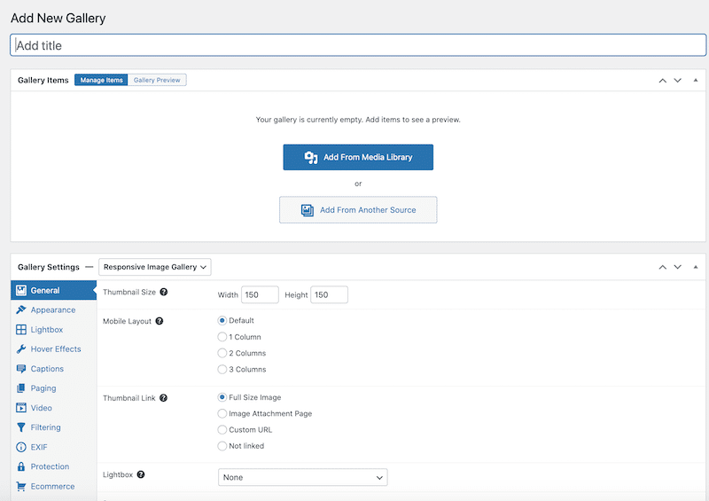Click the Protection padlock icon
The height and width of the screenshot is (501, 709).
[x=21, y=466]
